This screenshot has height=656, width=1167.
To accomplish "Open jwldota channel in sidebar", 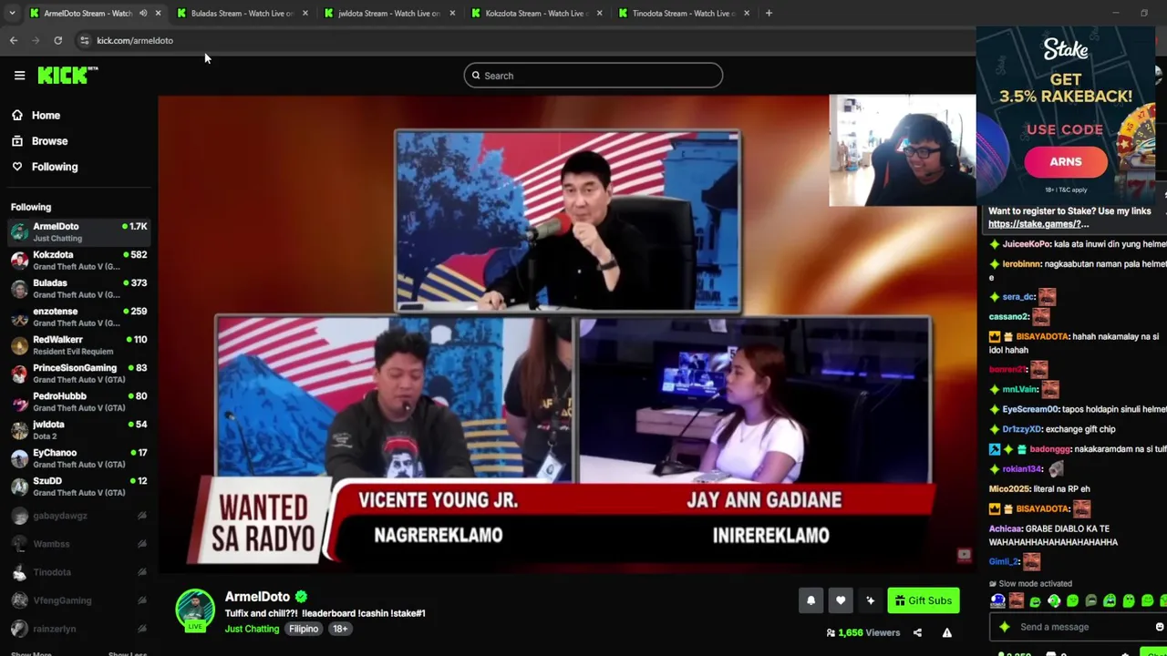I will [x=78, y=430].
